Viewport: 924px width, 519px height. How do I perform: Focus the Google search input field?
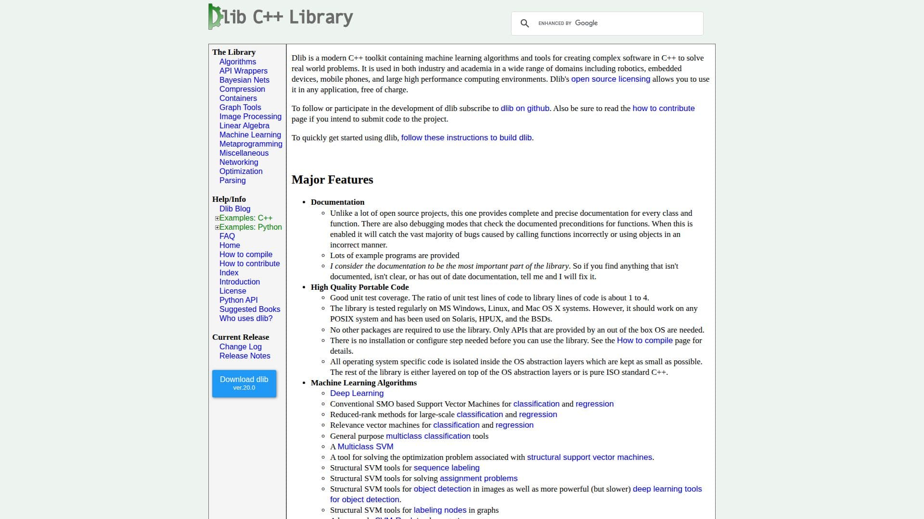pyautogui.click(x=618, y=23)
